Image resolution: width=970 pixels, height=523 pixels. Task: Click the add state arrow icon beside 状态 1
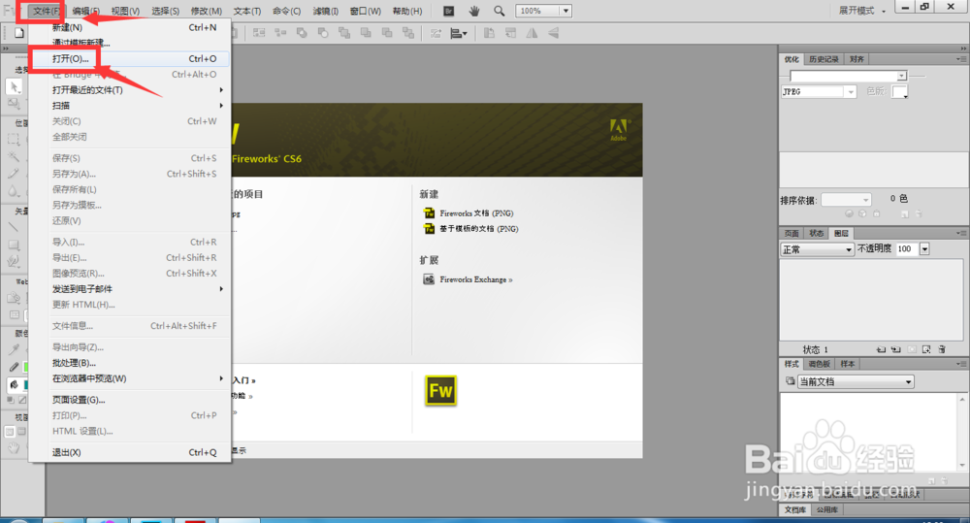[881, 349]
